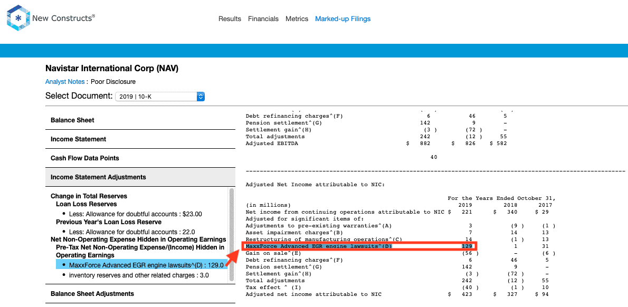Open the Select Document dropdown
Viewport: 628px width, 307px height.
click(x=160, y=97)
